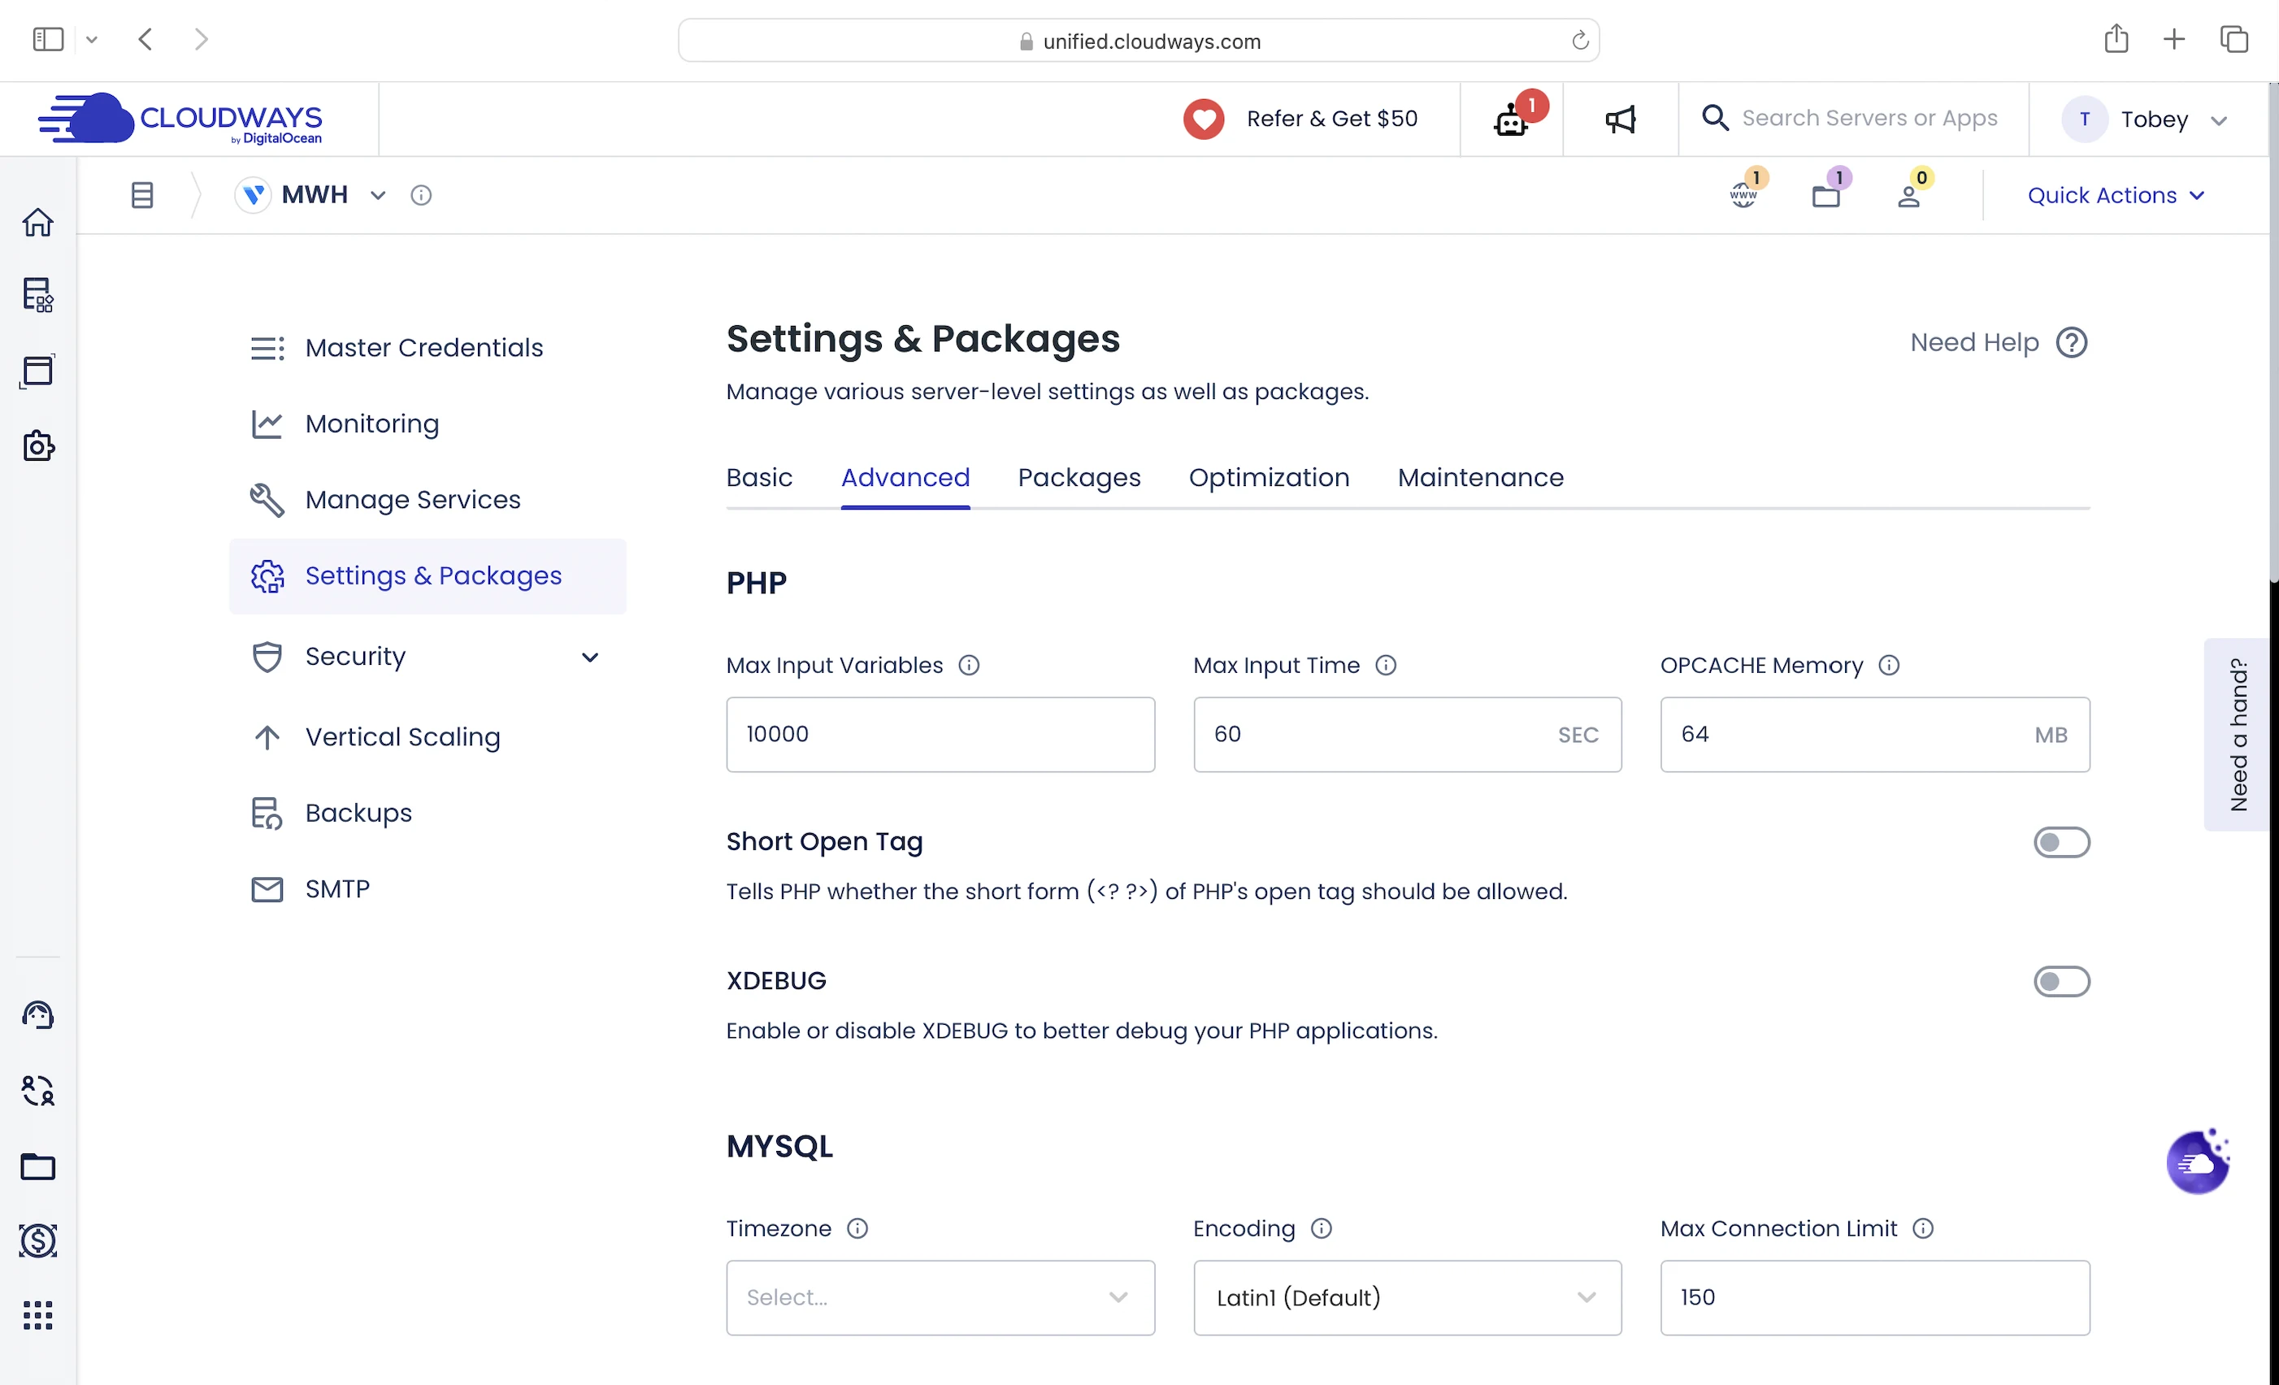Enable the Short Open Tag toggle
This screenshot has width=2279, height=1385.
pos(2060,842)
